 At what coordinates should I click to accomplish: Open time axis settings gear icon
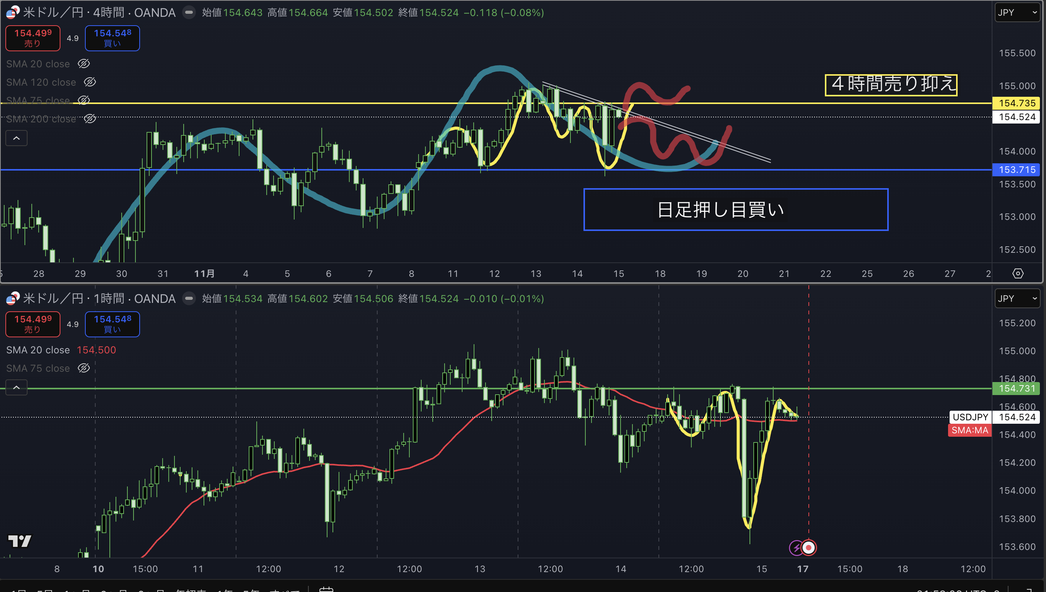click(x=1018, y=274)
